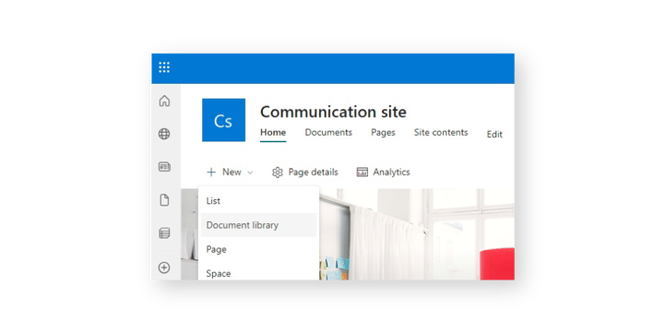Open the news feed icon in sidebar
Image resolution: width=666 pixels, height=333 pixels.
click(164, 167)
